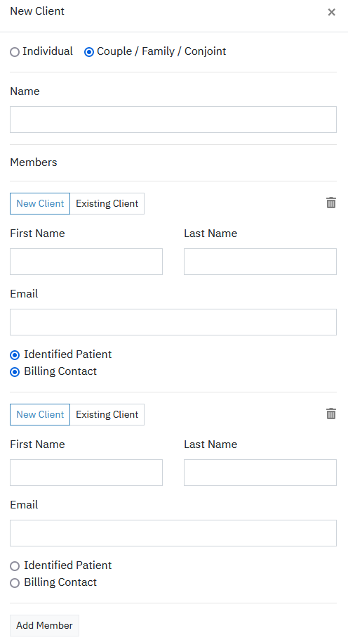Switch first member to Existing Client tab

(x=107, y=204)
